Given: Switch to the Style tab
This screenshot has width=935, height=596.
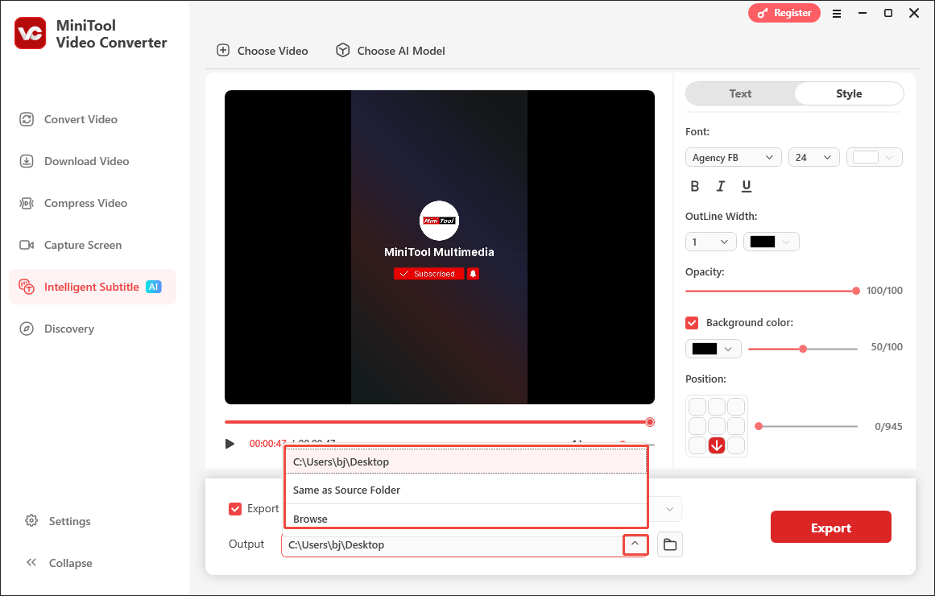Looking at the screenshot, I should pyautogui.click(x=849, y=93).
